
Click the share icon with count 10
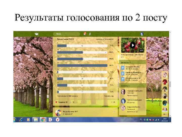[72, 102]
